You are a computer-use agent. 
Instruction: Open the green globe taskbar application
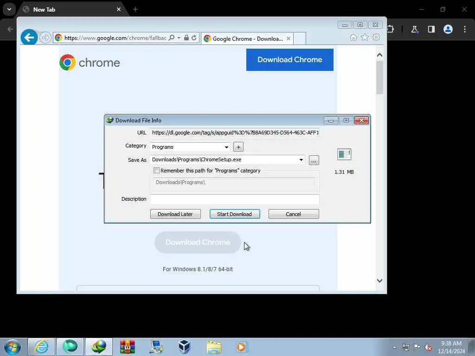[x=70, y=347]
